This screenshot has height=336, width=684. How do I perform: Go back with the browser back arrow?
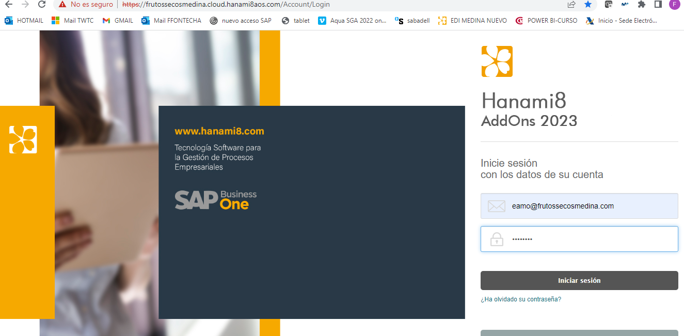click(8, 5)
